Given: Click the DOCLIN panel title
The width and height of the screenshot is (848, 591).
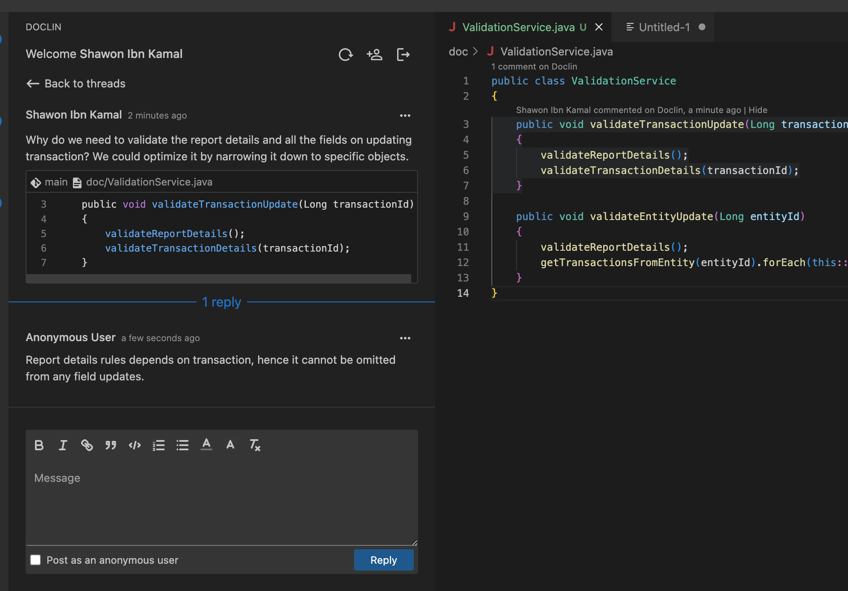Looking at the screenshot, I should click(44, 27).
